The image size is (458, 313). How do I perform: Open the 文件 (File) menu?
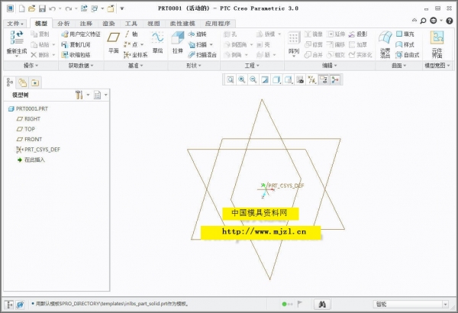click(15, 24)
